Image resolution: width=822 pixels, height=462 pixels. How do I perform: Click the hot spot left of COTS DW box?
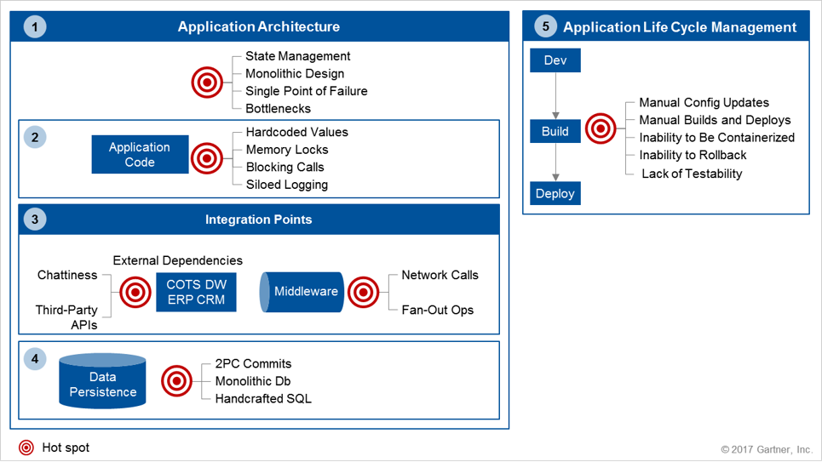tap(135, 292)
